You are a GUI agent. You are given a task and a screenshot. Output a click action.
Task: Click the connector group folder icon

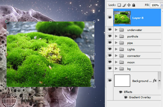pos(121,55)
